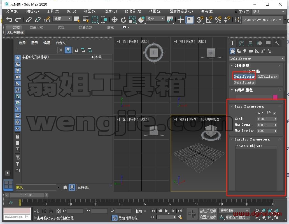Open the 编辑(E) menu

(x=32, y=11)
